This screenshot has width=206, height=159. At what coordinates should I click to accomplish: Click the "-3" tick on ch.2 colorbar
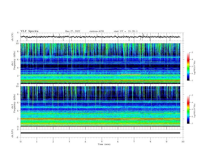coord(192,95)
